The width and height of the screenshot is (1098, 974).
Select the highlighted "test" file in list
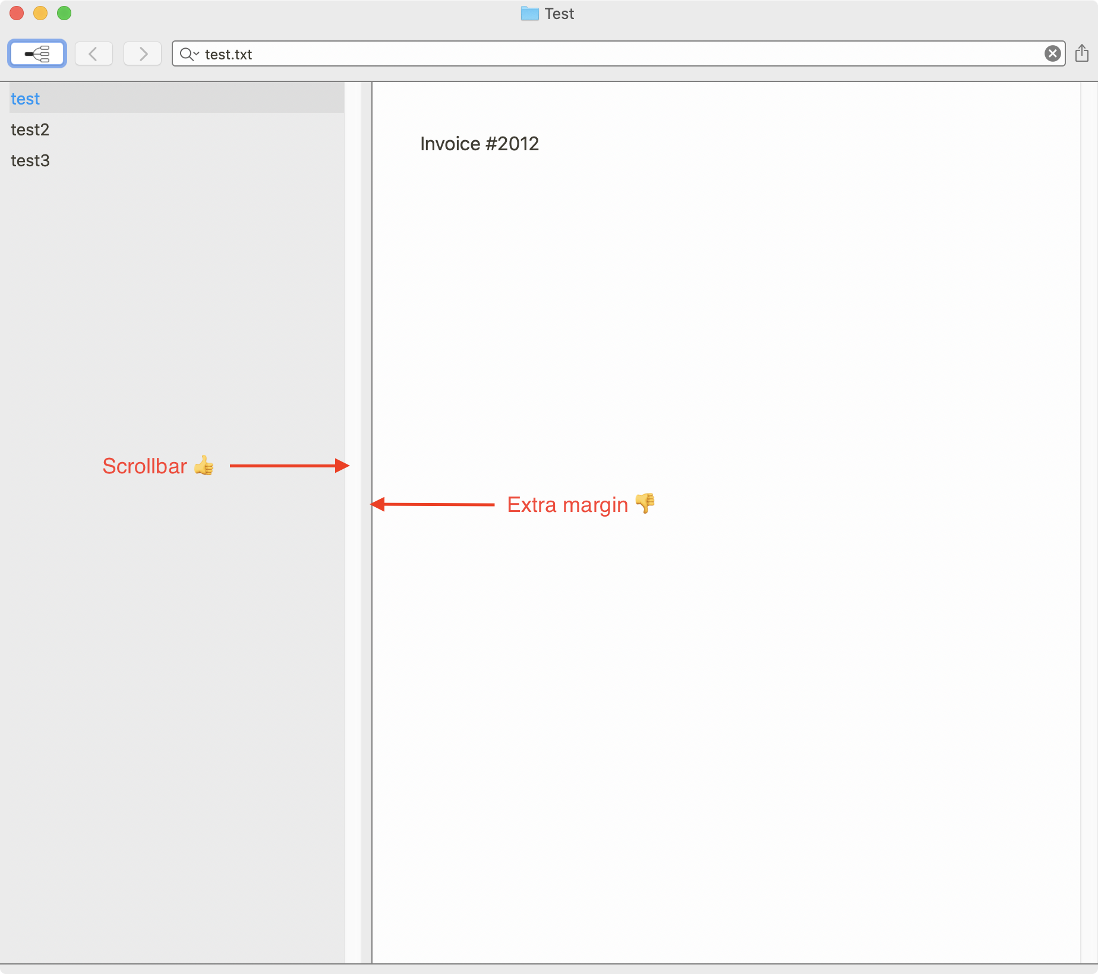[26, 99]
